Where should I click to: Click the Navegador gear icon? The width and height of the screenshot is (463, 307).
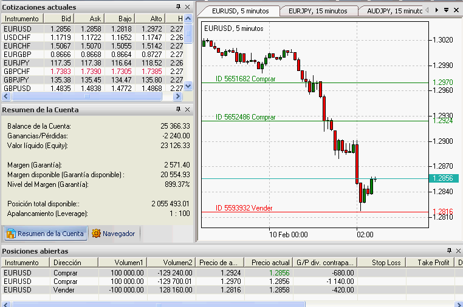click(96, 234)
